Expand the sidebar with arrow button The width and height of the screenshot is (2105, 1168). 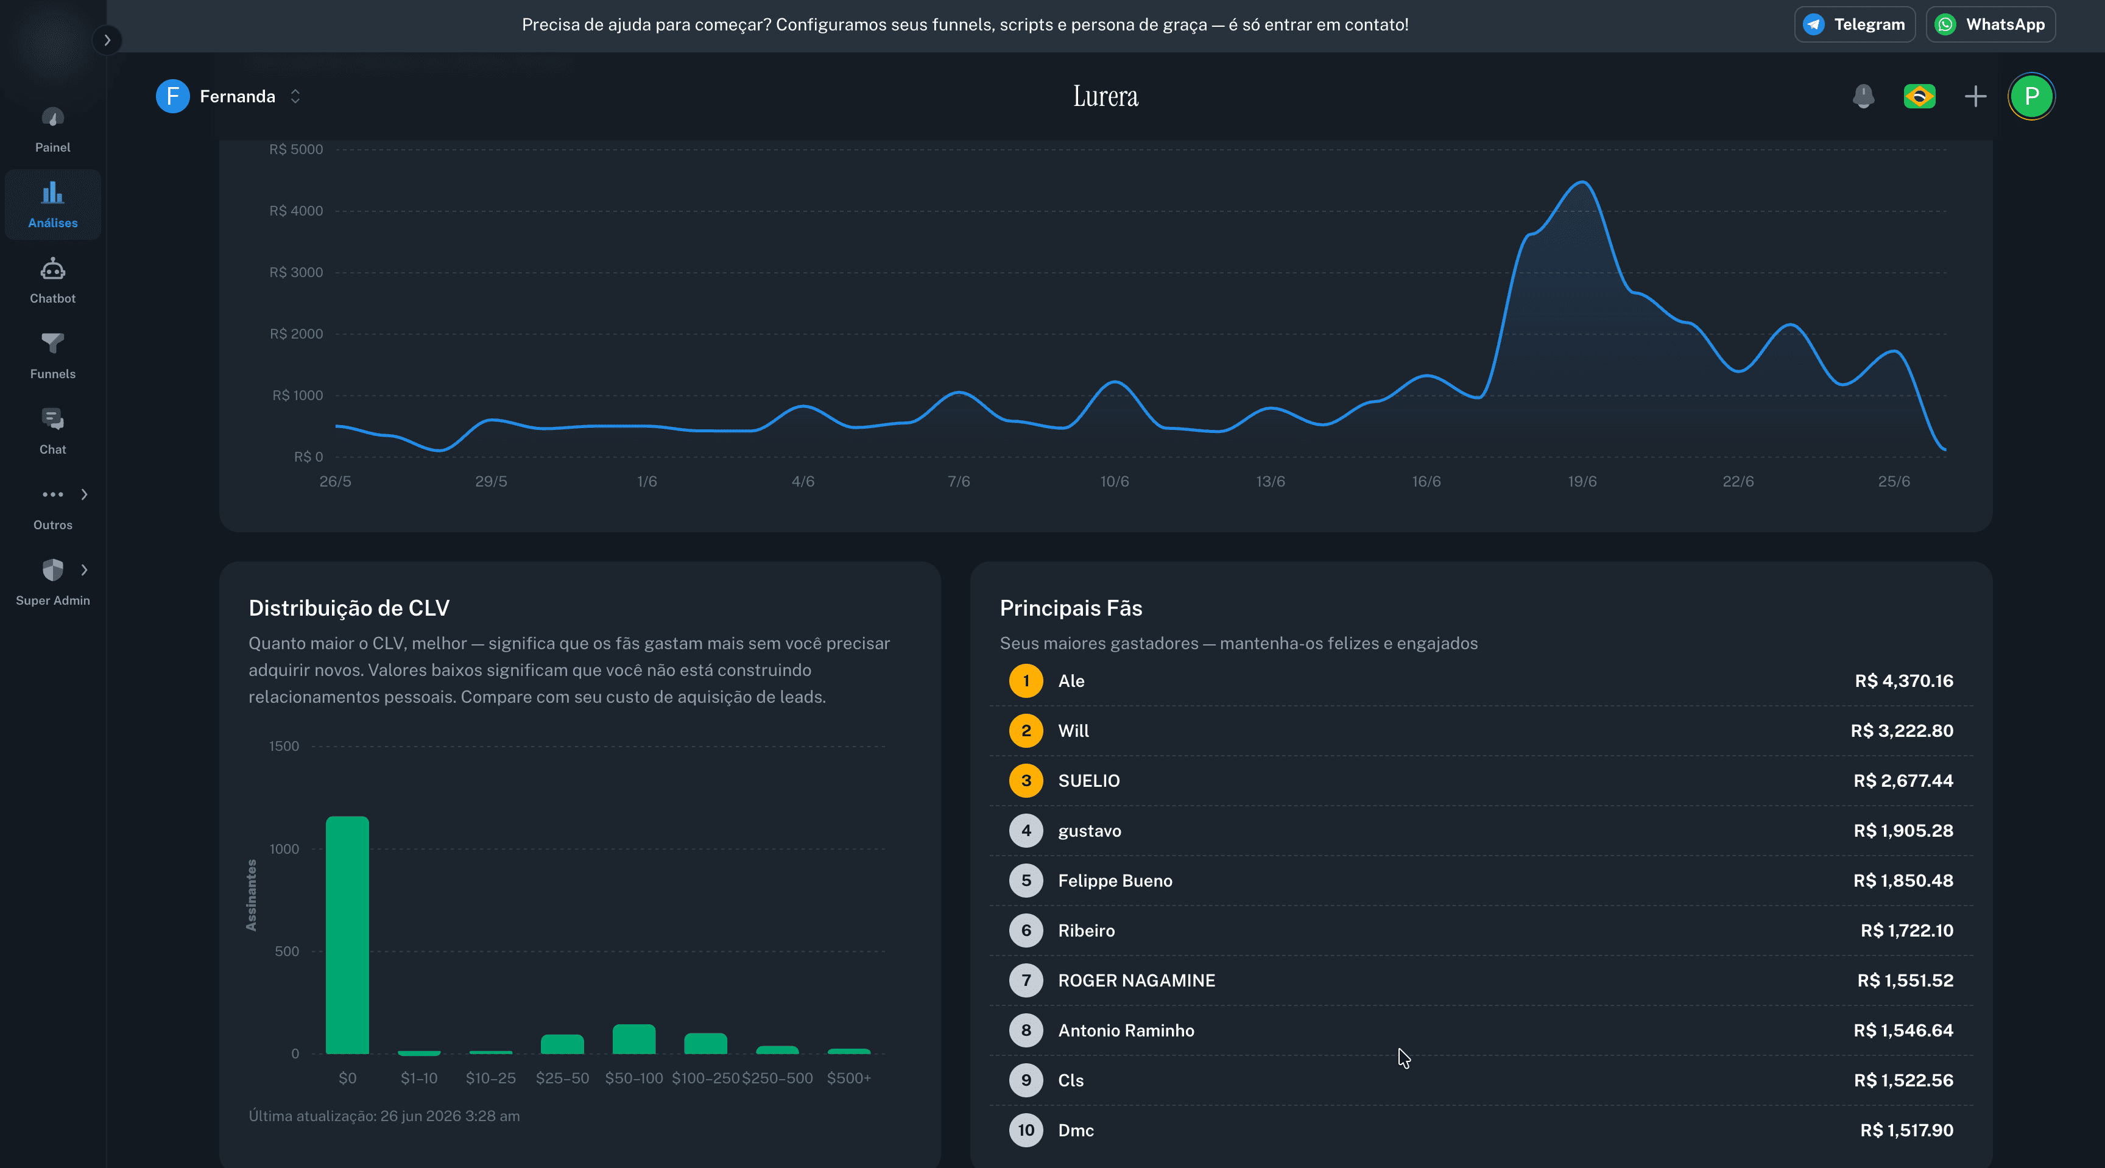click(x=107, y=40)
